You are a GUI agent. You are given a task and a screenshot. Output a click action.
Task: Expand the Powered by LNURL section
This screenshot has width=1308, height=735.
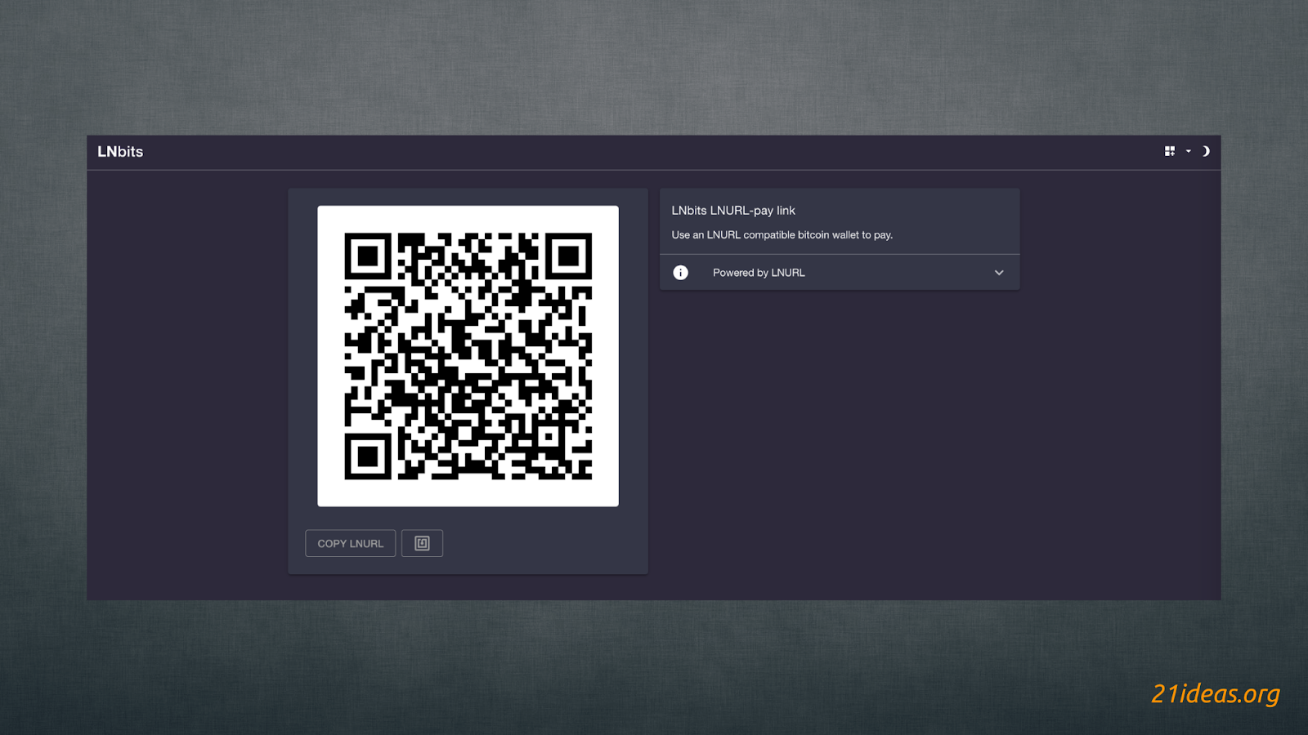(x=759, y=273)
